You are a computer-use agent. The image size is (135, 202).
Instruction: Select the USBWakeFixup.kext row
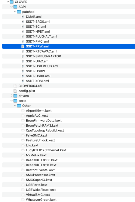pyautogui.click(x=68, y=190)
